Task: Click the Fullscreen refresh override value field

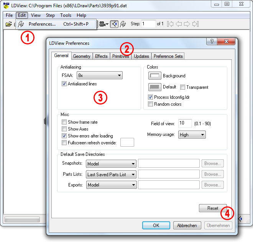Action: click(x=127, y=142)
